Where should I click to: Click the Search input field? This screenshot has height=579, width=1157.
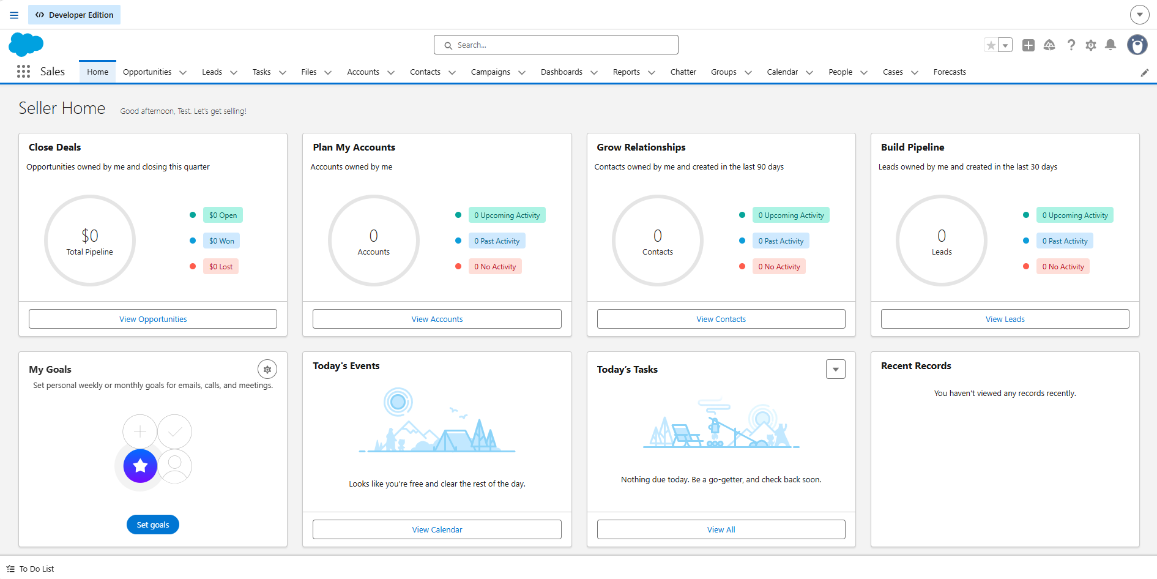click(x=556, y=45)
